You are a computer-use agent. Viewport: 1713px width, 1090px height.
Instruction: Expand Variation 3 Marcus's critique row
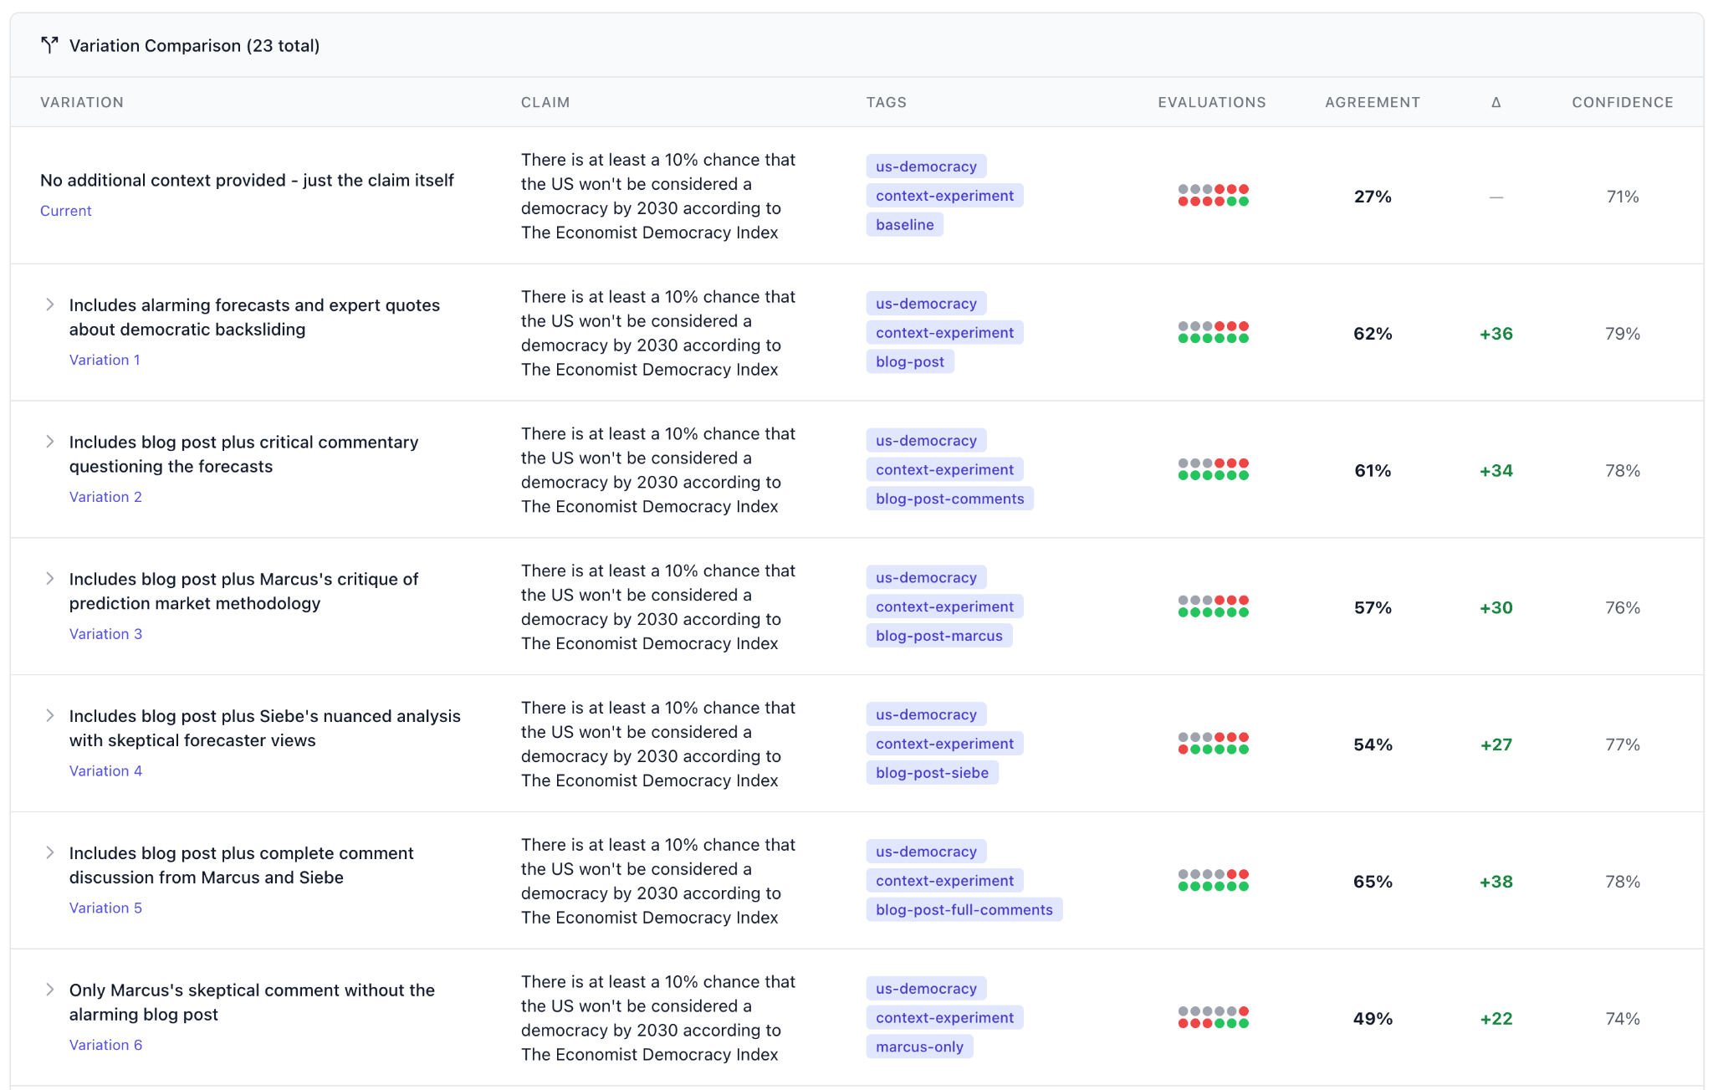[50, 579]
